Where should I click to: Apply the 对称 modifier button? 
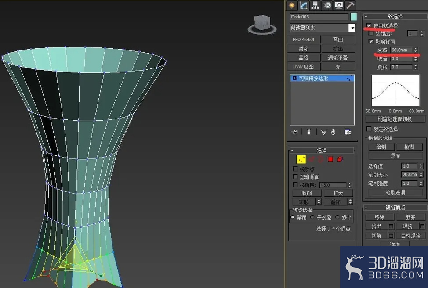[303, 49]
